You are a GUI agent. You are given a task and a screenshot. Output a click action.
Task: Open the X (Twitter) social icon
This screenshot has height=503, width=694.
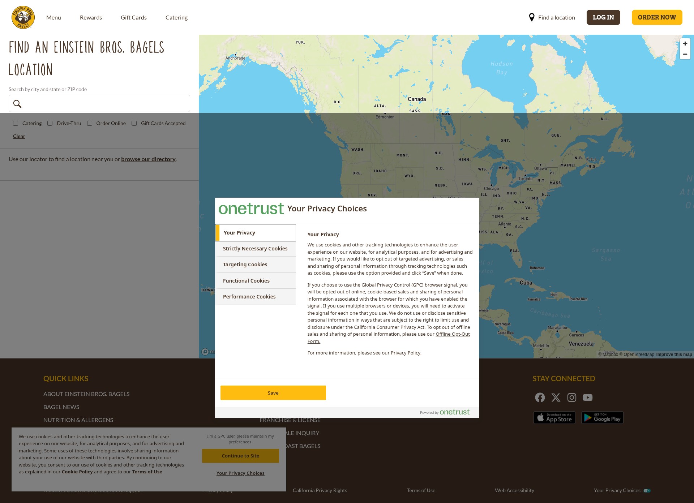[x=556, y=397]
